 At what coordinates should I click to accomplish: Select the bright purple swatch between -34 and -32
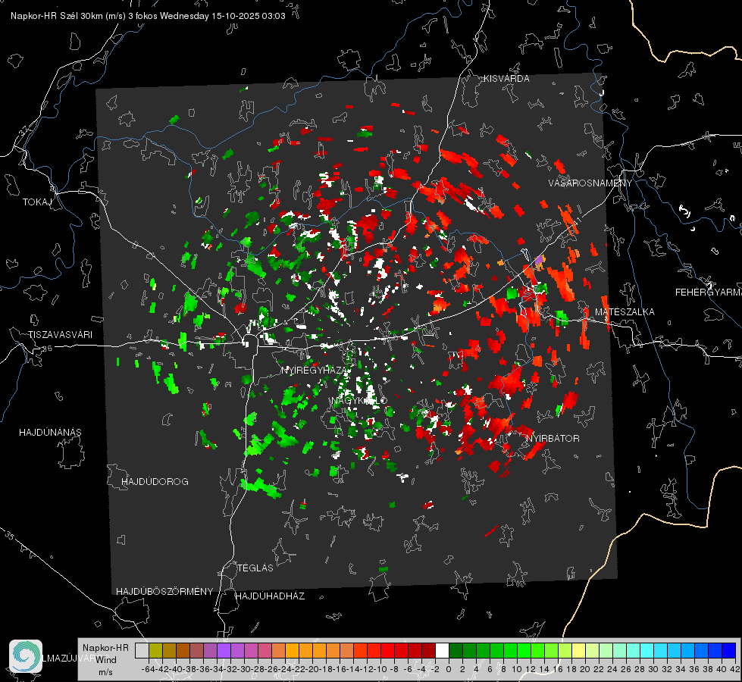[x=224, y=651]
